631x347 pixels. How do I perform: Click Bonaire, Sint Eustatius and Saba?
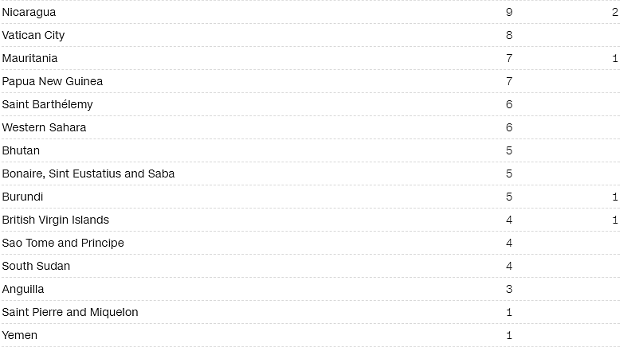coord(88,173)
